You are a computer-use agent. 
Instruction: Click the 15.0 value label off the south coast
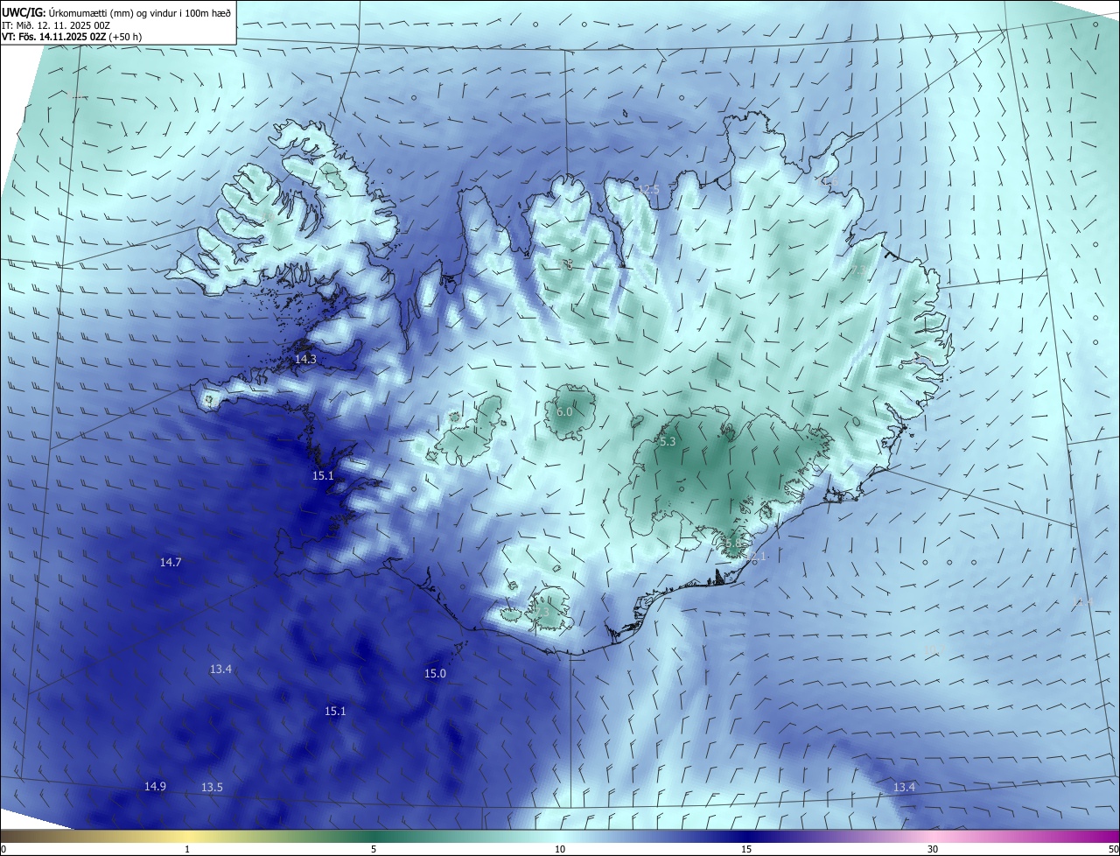tap(435, 673)
